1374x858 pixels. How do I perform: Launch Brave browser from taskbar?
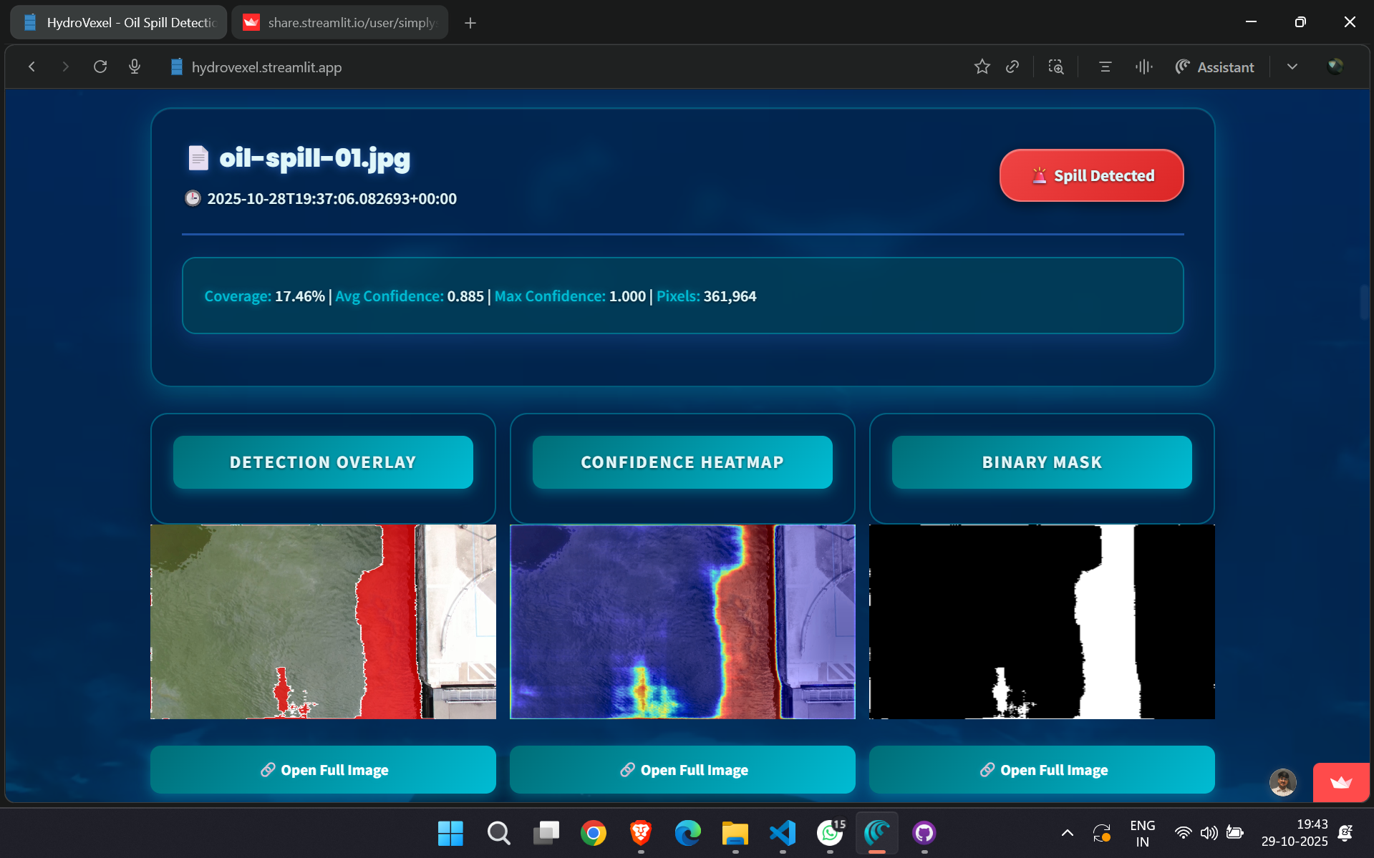(639, 833)
